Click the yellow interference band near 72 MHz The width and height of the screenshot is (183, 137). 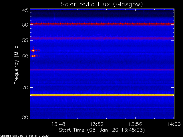pos(102,95)
